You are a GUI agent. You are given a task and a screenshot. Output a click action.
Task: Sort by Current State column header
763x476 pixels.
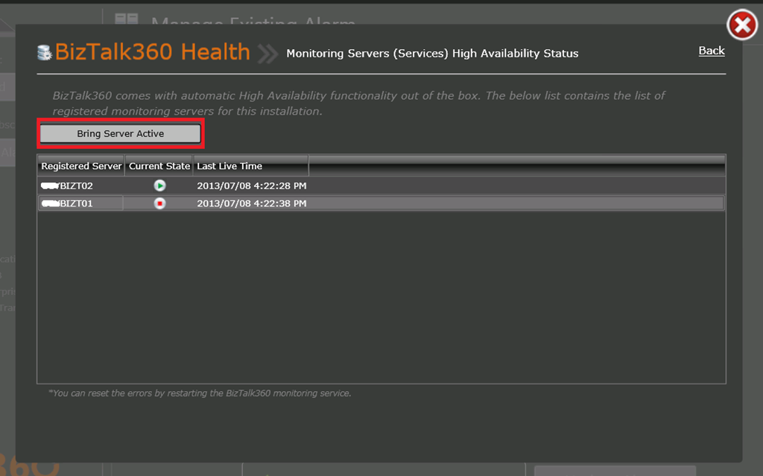(159, 166)
